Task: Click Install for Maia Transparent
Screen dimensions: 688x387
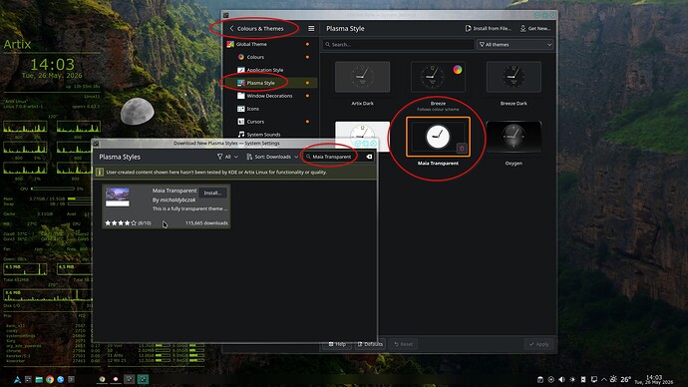Action: click(x=212, y=193)
